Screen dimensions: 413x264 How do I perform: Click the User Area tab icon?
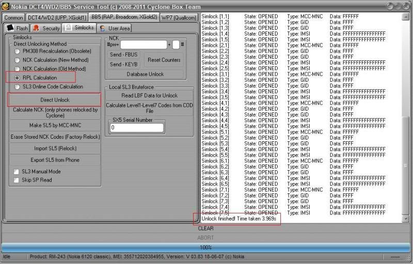coord(103,28)
